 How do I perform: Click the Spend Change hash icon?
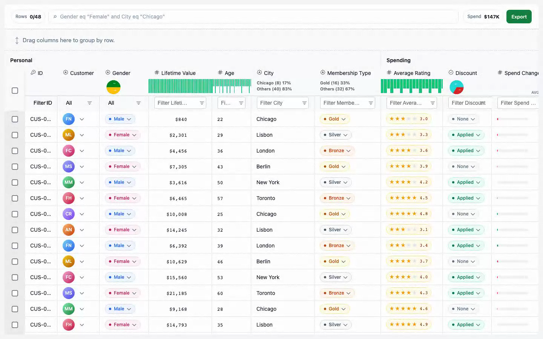click(x=500, y=73)
